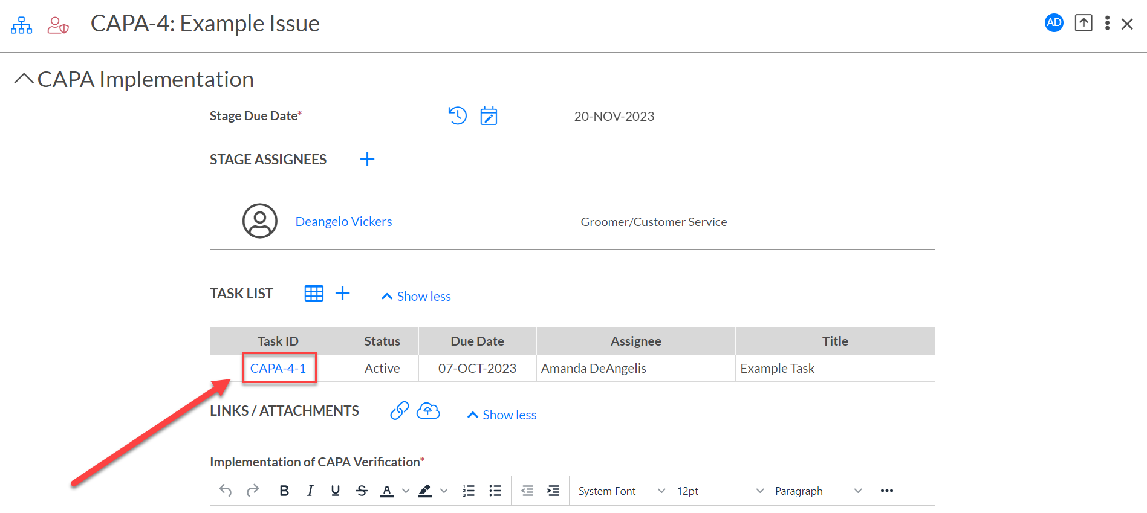Click the Task ID column header
This screenshot has height=513, width=1147.
278,341
